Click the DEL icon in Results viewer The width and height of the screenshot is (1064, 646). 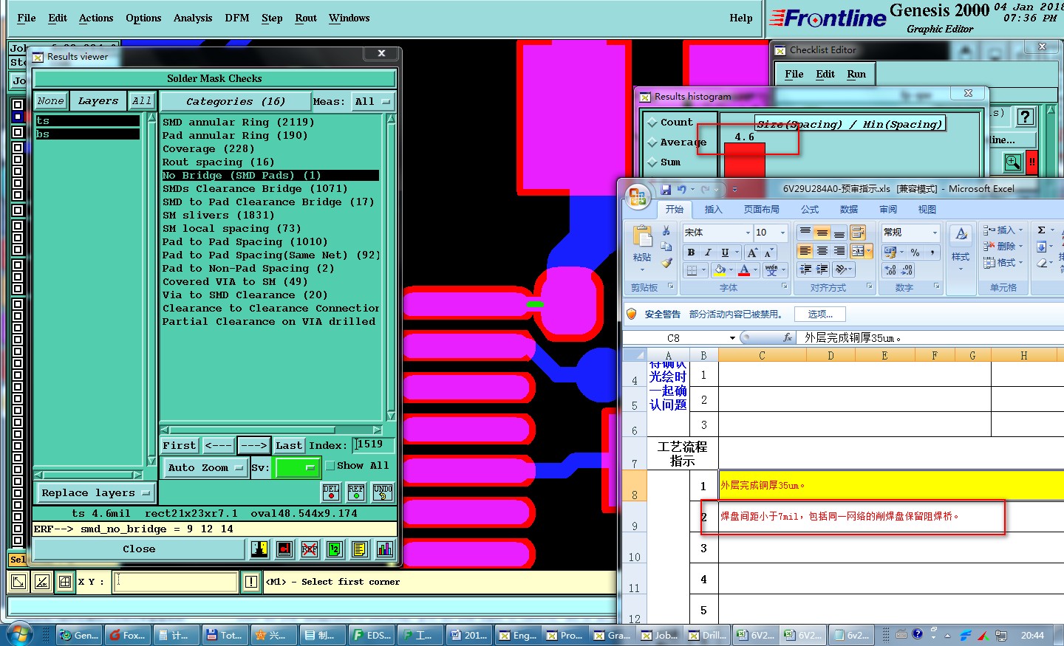[331, 492]
